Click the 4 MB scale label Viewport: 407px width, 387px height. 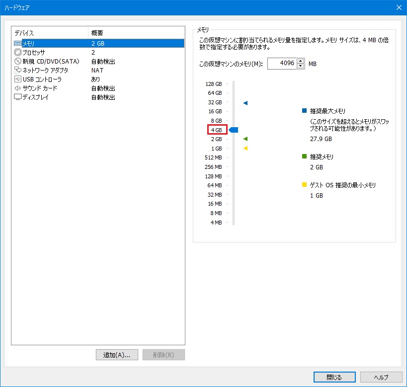[216, 223]
